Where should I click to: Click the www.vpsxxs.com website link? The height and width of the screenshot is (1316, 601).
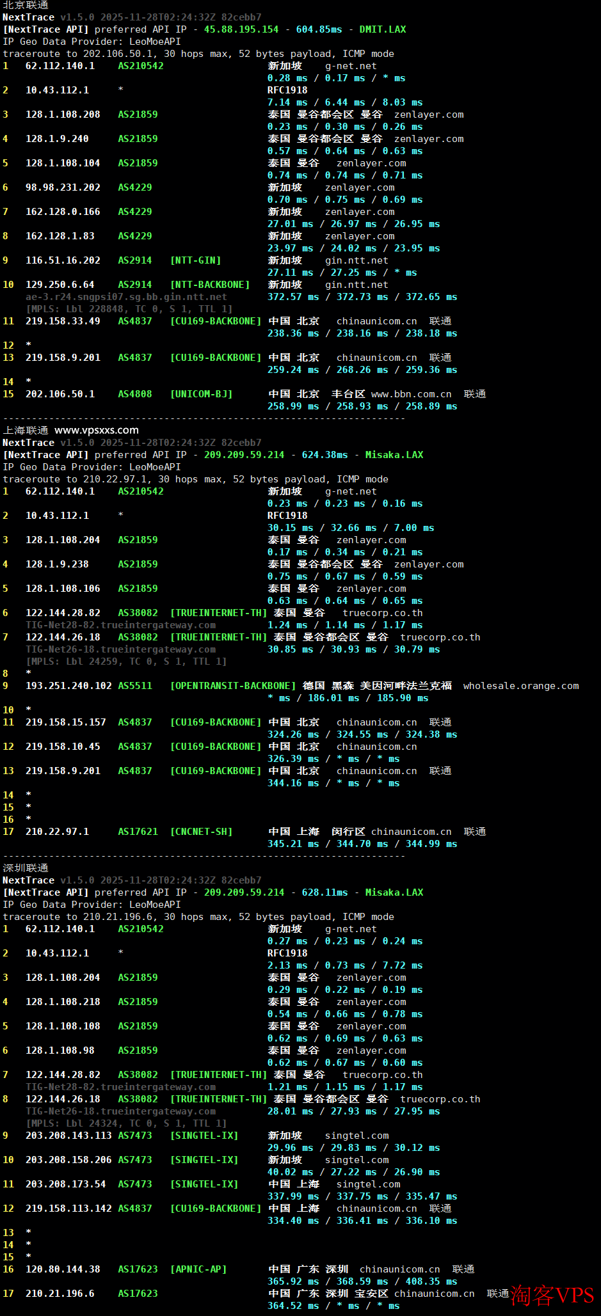96,430
